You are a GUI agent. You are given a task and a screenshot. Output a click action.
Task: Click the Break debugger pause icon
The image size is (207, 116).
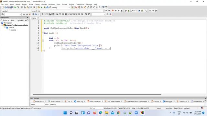[x=97, y=7]
